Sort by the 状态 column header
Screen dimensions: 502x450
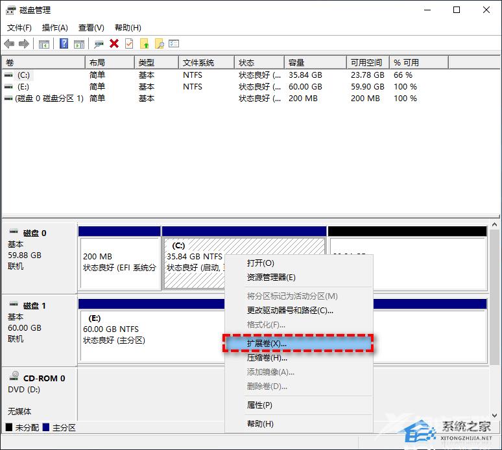click(259, 62)
